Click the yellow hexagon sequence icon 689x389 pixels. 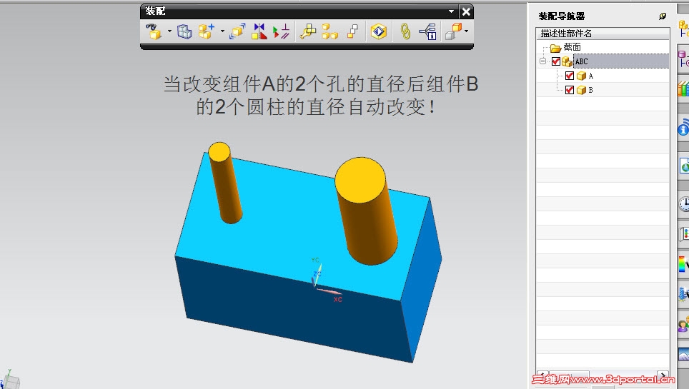pos(378,31)
